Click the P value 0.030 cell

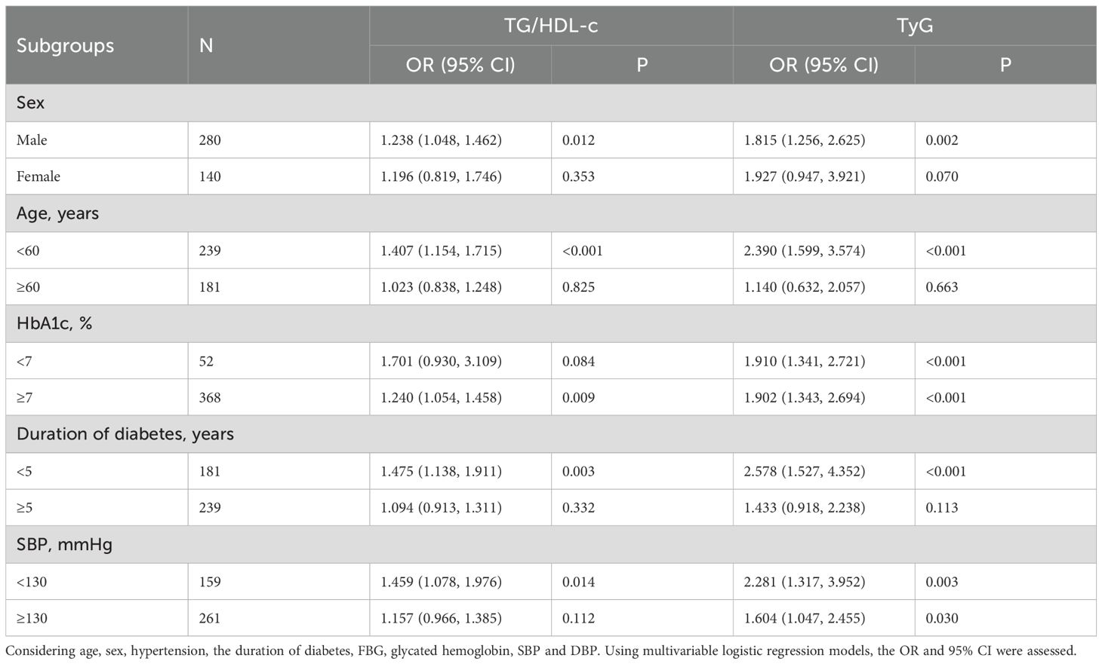tap(942, 618)
